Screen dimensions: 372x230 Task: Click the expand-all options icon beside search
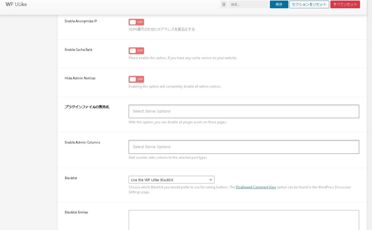(224, 4)
